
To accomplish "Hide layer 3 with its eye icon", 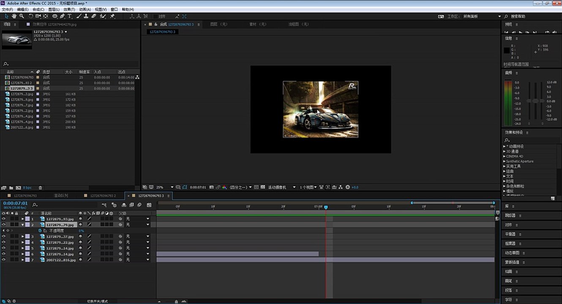I will [3, 236].
